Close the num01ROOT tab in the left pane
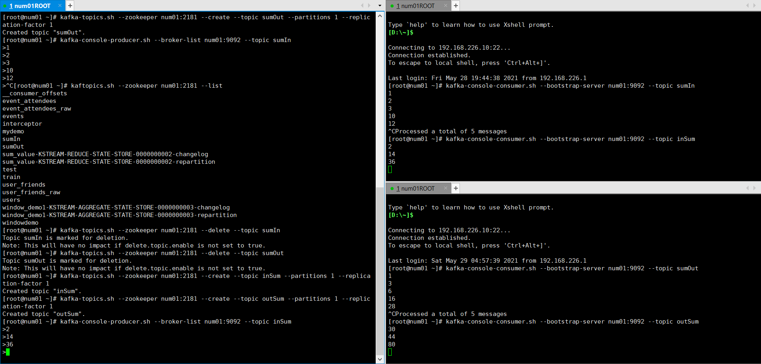Image resolution: width=761 pixels, height=364 pixels. 60,6
